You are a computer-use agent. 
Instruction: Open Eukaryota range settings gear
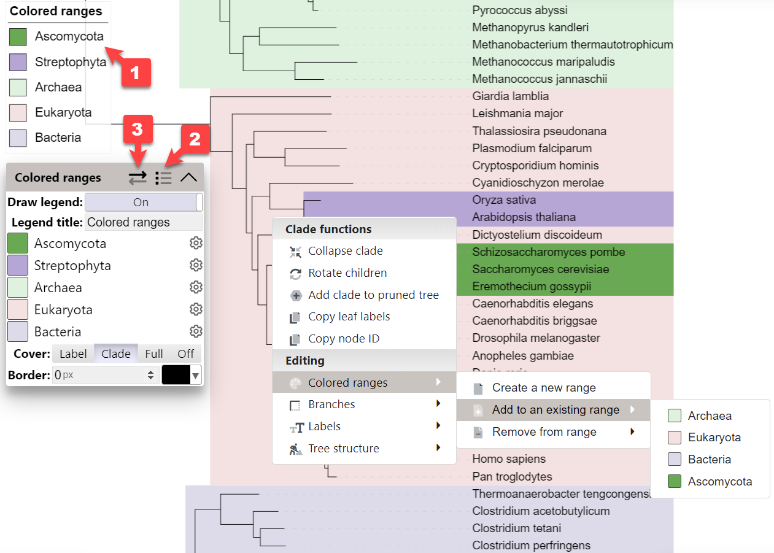[x=196, y=309]
